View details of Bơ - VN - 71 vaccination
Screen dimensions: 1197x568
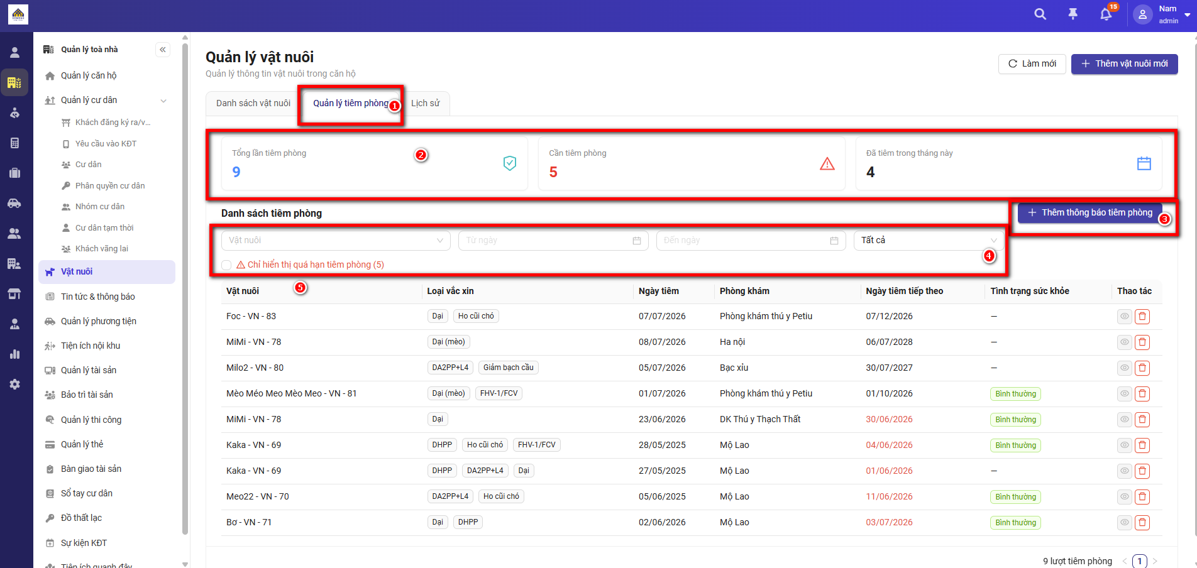(1125, 523)
